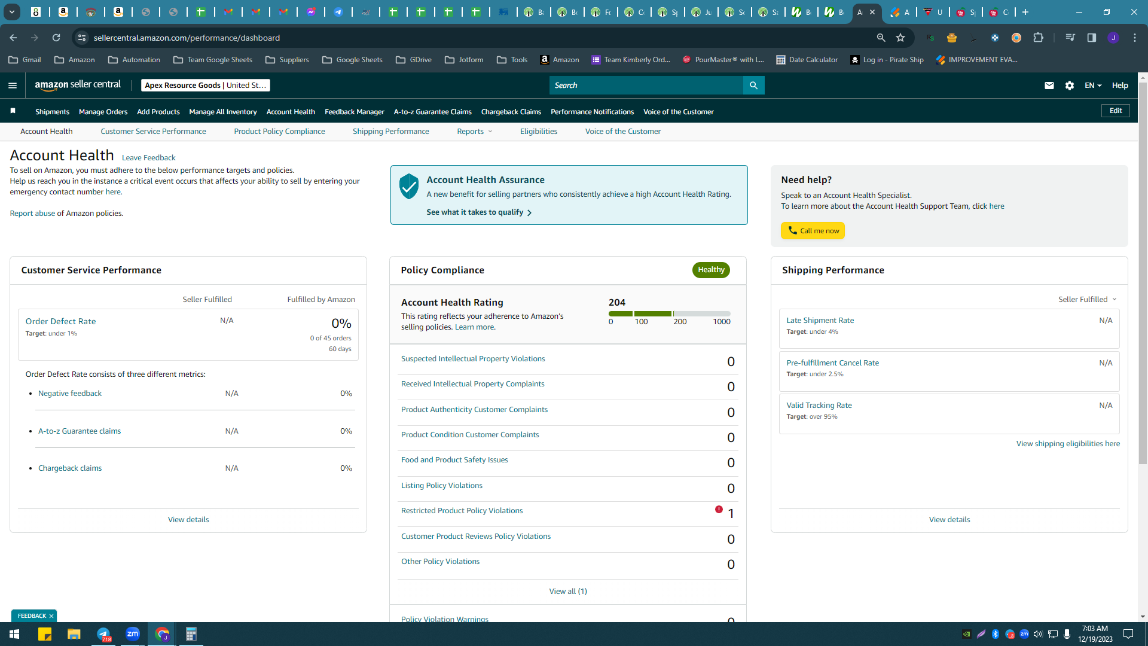1148x646 pixels.
Task: Open Voice of the Customer sub-tab
Action: (x=622, y=132)
